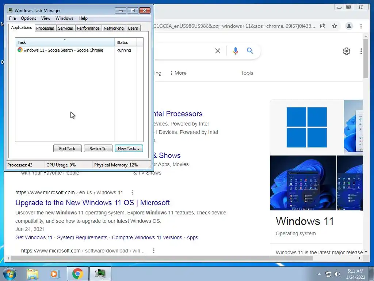Open the Chrome three-dot menu
The height and width of the screenshot is (281, 374).
[x=361, y=26]
